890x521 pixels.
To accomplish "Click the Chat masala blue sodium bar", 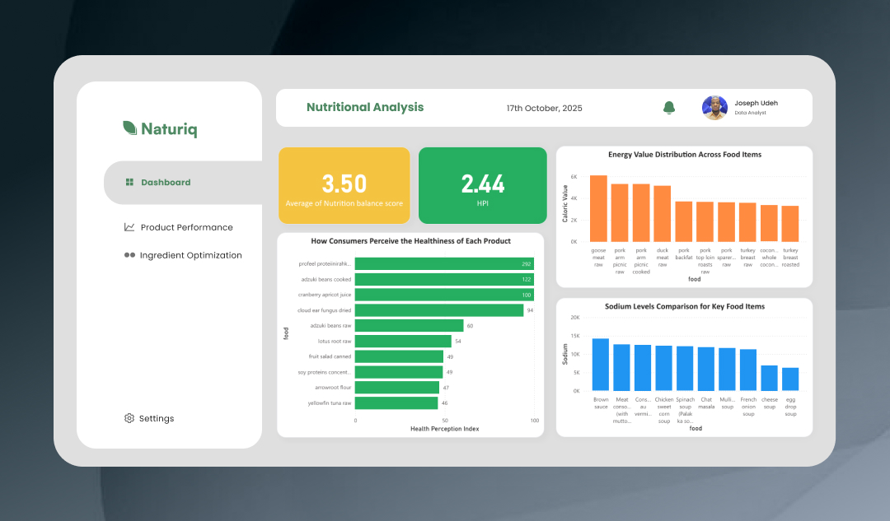I will (x=706, y=369).
